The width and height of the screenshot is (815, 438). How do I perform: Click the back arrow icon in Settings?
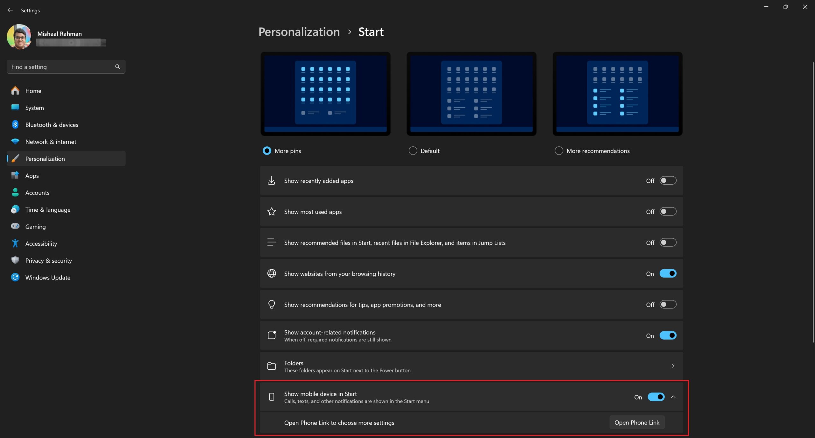tap(10, 11)
